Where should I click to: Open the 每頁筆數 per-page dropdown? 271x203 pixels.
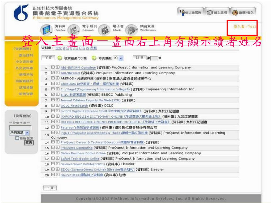(118, 58)
